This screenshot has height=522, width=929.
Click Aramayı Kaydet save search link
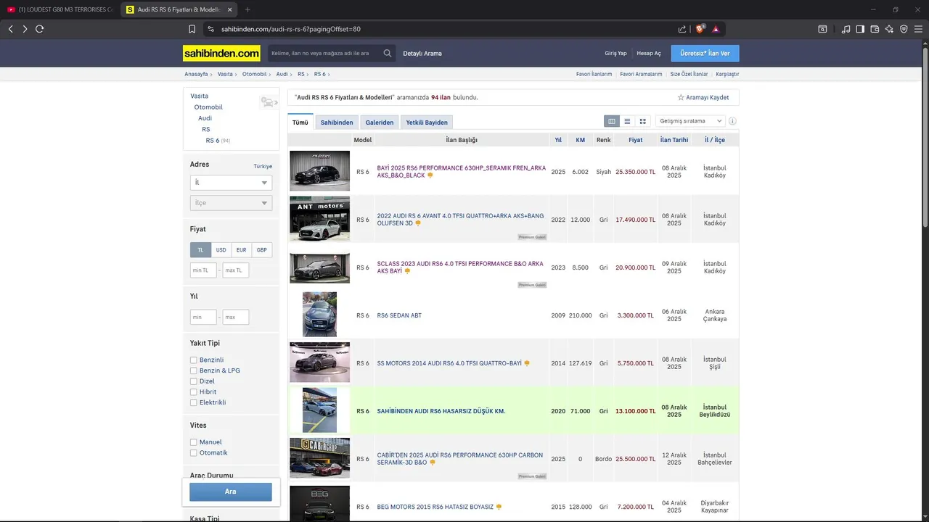(x=708, y=97)
